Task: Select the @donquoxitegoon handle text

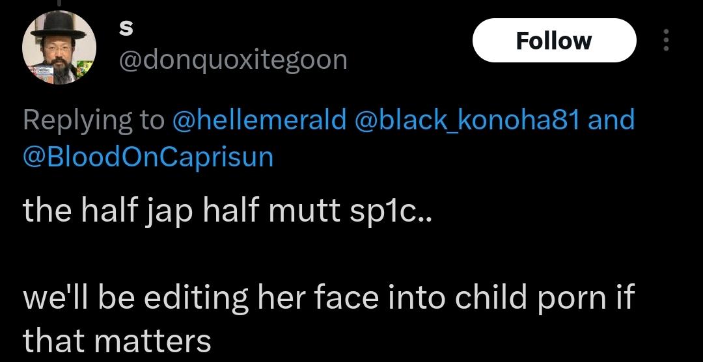Action: [x=232, y=60]
